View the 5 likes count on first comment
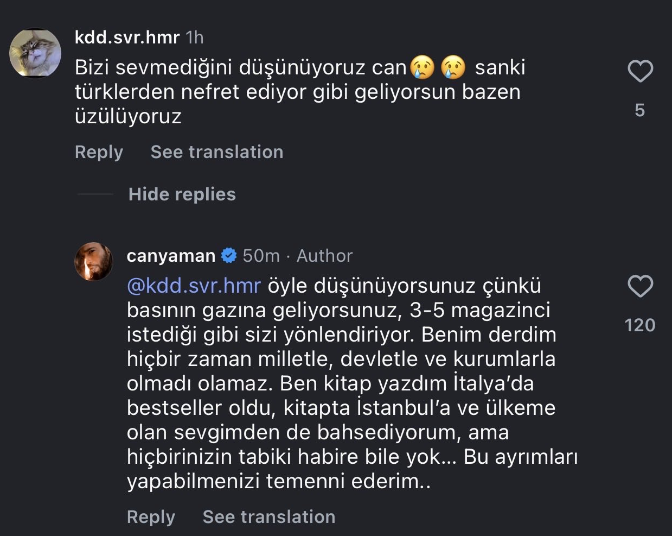Screen dimensions: 672x536 click(640, 110)
